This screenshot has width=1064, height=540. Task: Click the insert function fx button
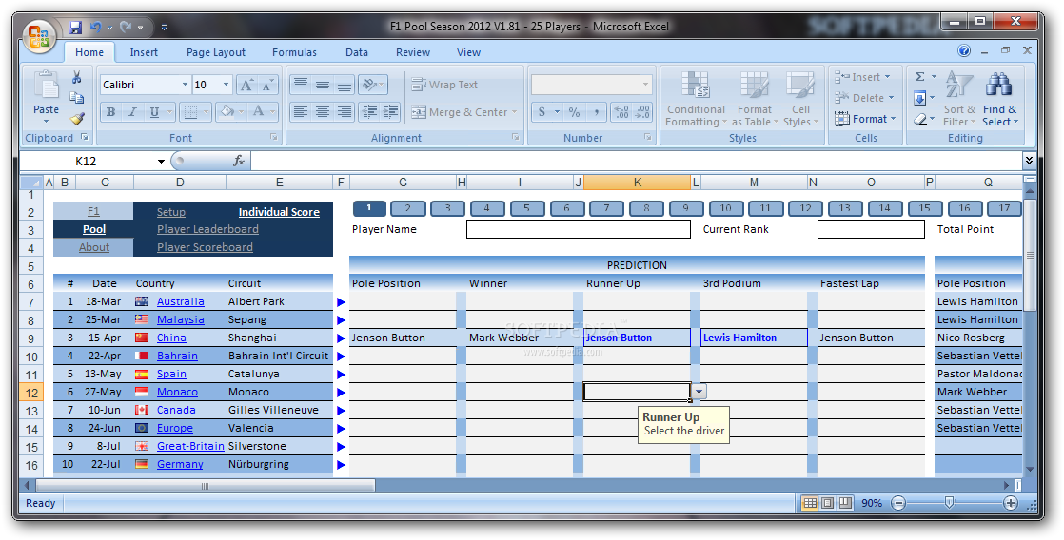[239, 162]
